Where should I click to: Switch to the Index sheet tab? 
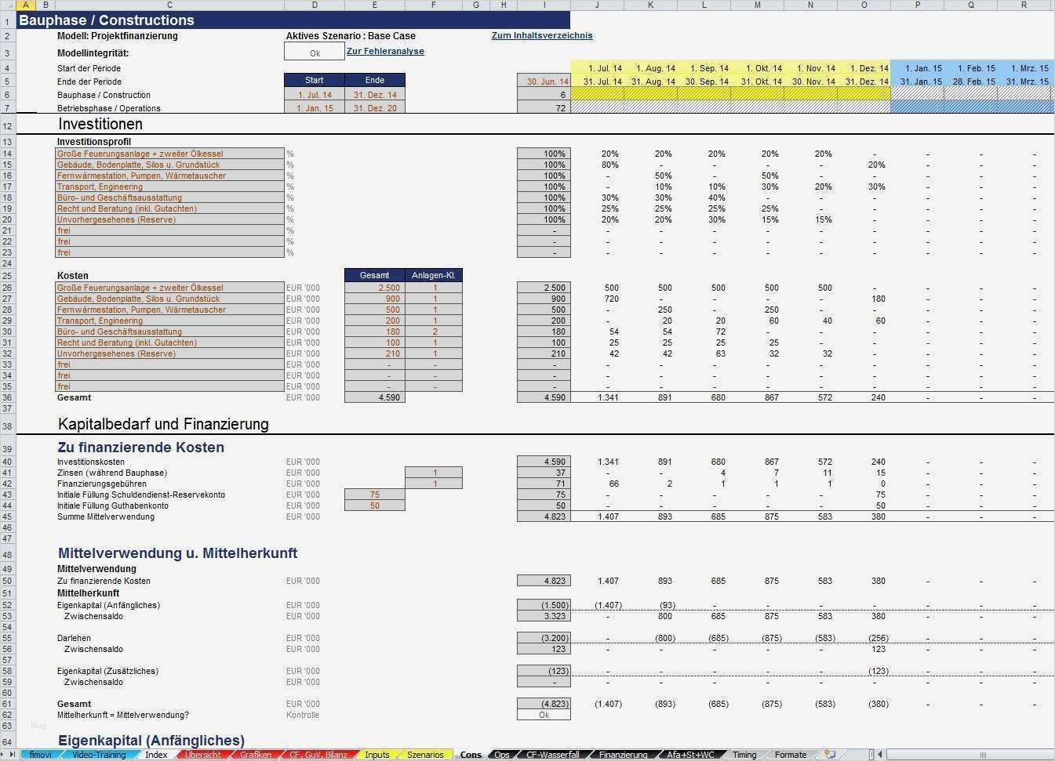155,754
